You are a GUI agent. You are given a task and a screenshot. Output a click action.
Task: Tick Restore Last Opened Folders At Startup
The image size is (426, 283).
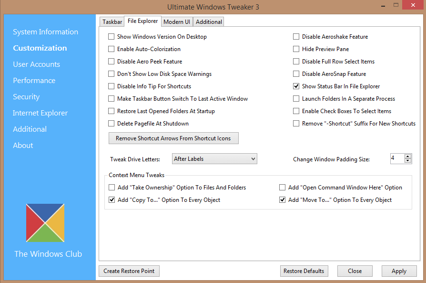pos(111,111)
